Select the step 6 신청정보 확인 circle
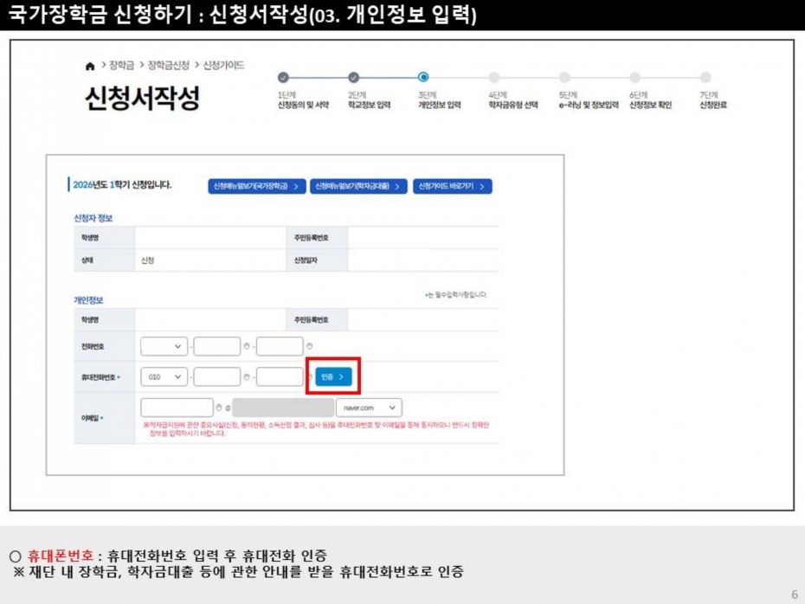 click(x=634, y=77)
